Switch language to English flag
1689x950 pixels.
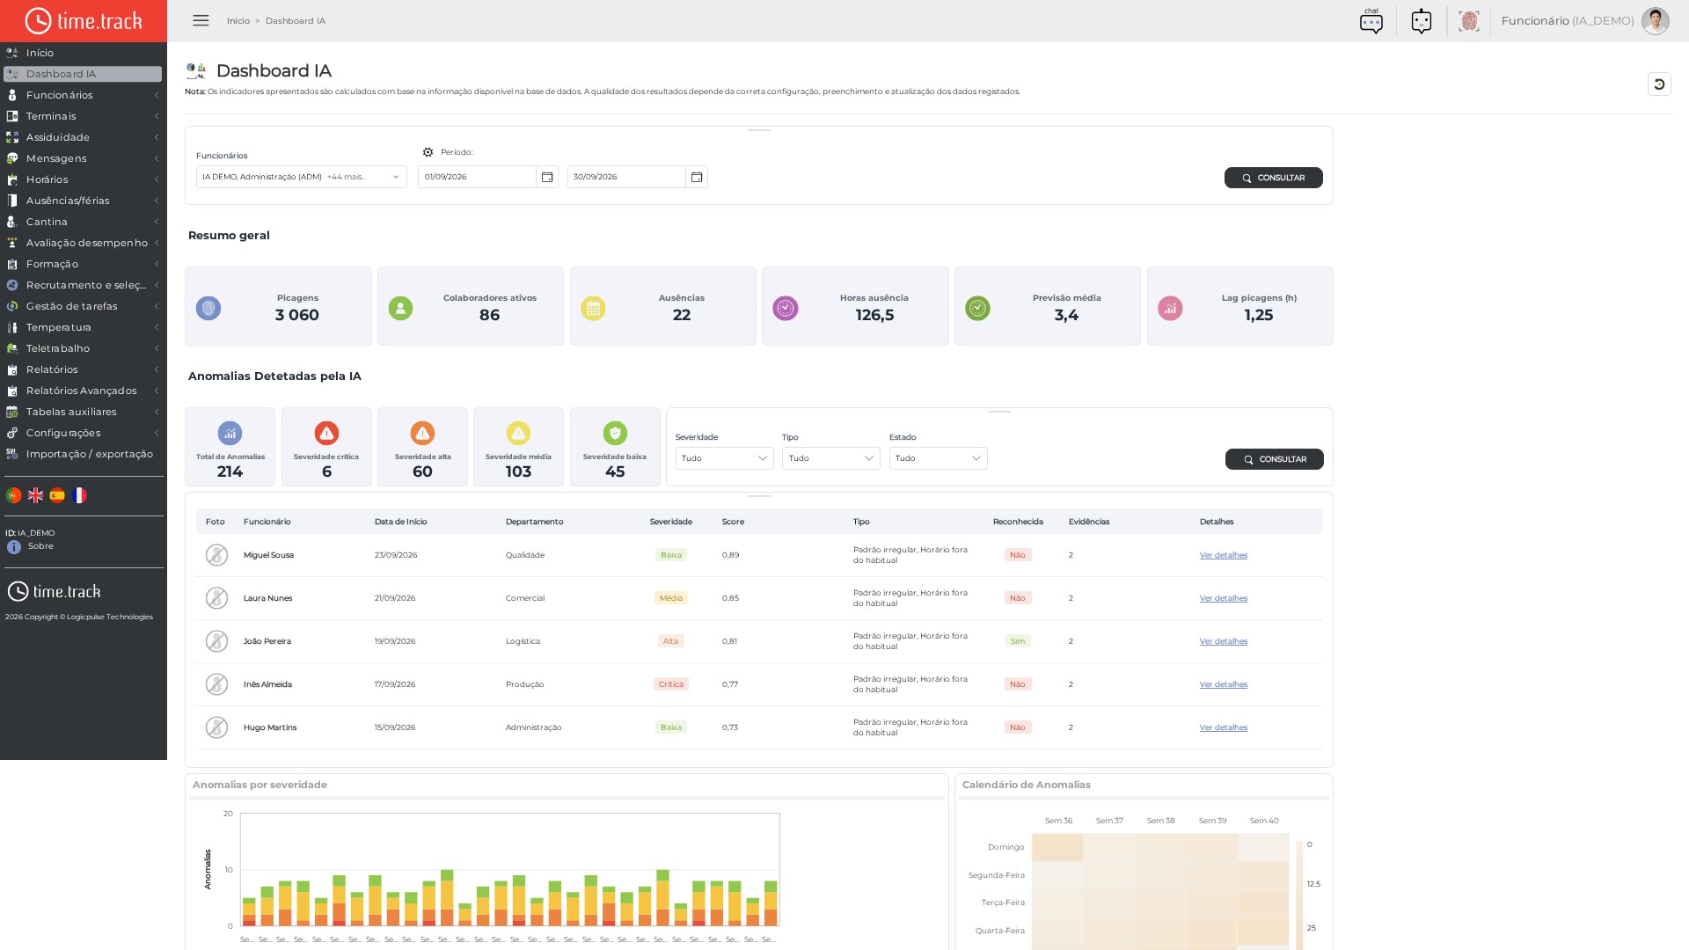(35, 495)
